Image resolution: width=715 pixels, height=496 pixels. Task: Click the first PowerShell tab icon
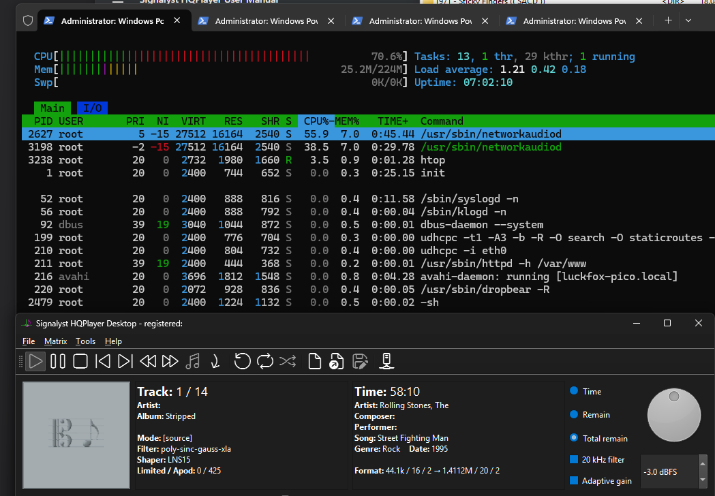pos(49,20)
